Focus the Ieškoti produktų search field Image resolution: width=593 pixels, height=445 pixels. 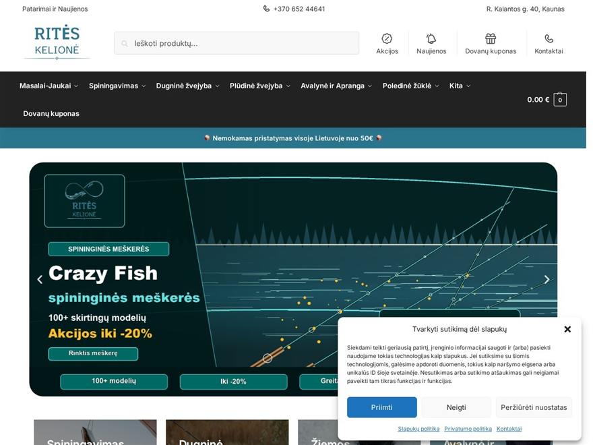[237, 43]
